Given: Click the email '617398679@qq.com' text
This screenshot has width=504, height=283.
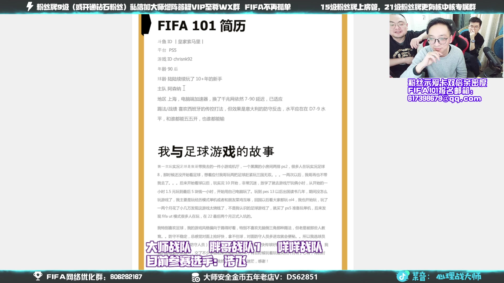Looking at the screenshot, I should (444, 99).
